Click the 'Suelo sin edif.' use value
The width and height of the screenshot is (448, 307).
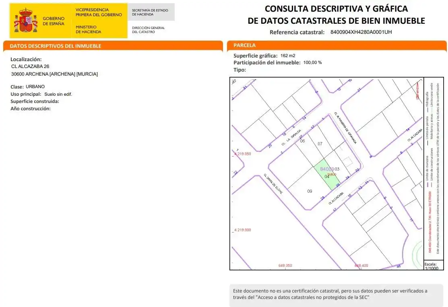pyautogui.click(x=58, y=94)
